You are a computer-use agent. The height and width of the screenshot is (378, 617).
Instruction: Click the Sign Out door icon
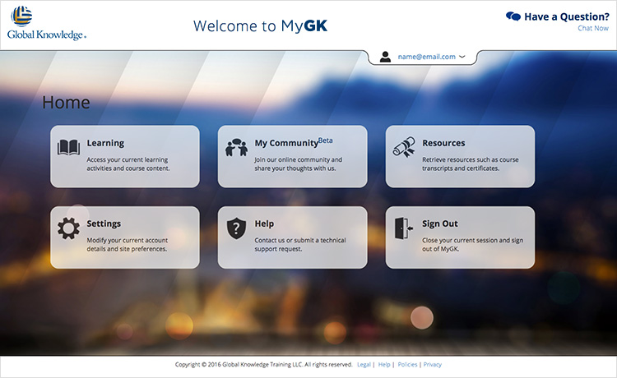[404, 228]
